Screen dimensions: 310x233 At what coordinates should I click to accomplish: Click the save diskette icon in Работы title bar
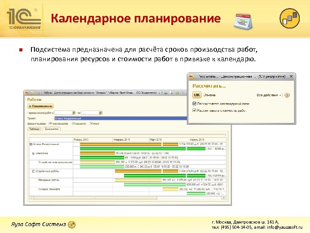161,92
